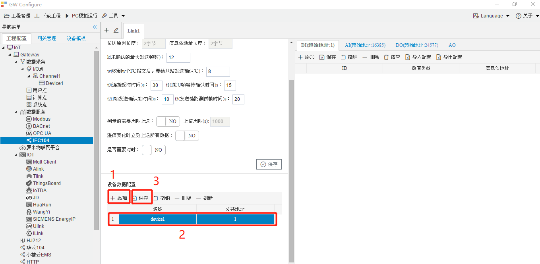Click the 下载工程 download item

47,16
